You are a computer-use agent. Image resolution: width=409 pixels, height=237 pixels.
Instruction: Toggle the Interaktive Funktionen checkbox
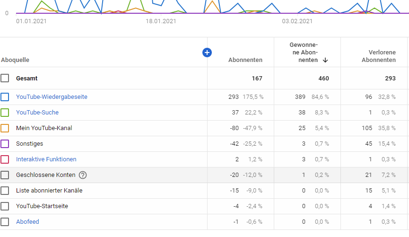5,159
